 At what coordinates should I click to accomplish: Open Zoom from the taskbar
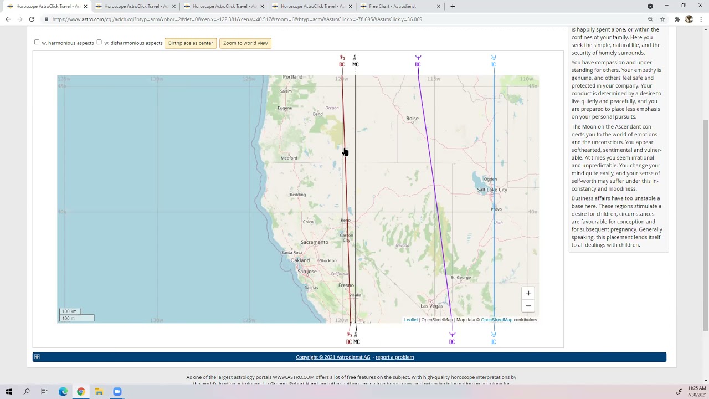[117, 392]
